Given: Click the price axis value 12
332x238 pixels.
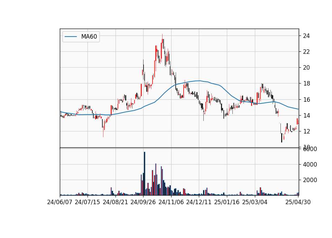Looking at the screenshot, I should click(x=306, y=131).
